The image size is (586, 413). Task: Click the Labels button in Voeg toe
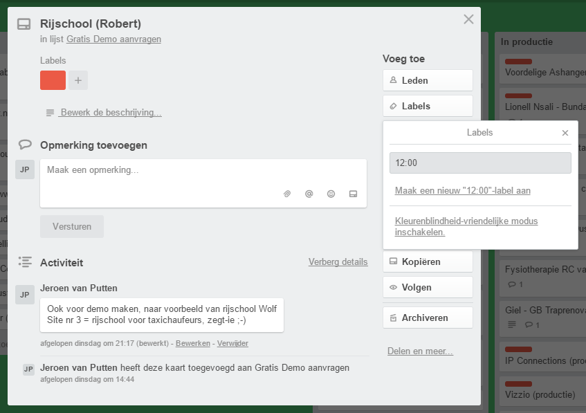click(x=428, y=106)
